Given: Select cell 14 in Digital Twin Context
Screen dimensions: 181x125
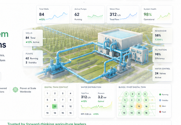Looking at the screenshot, I should point(55,113).
